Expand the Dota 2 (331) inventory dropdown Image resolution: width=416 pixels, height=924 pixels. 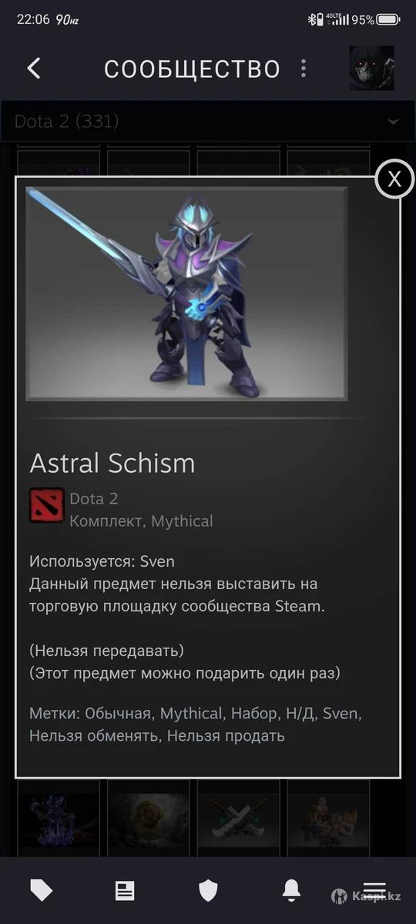[208, 122]
